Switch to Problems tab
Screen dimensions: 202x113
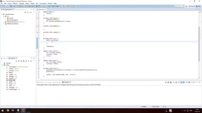(41, 82)
